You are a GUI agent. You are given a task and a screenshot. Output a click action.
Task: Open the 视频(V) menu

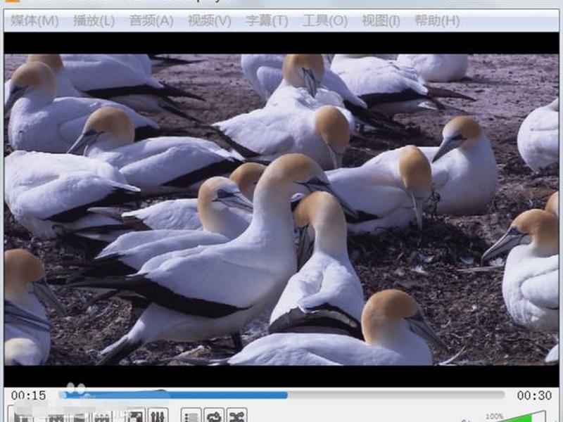click(x=209, y=21)
